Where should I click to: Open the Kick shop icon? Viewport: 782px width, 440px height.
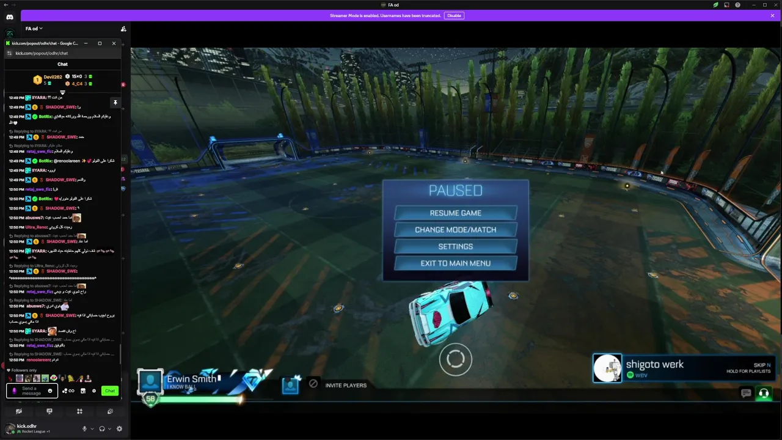pos(82,391)
